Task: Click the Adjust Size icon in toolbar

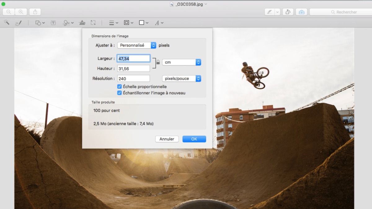Action: click(x=93, y=23)
